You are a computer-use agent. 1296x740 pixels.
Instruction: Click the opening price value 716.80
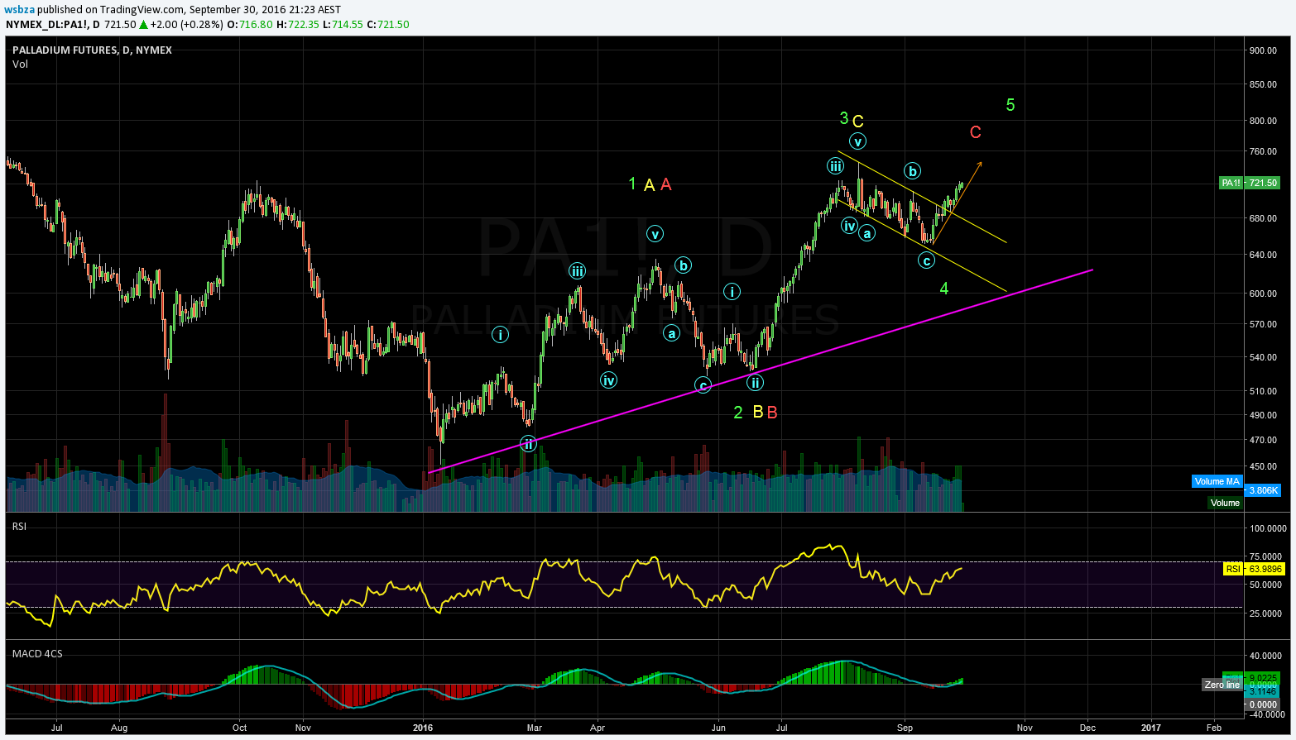pyautogui.click(x=256, y=24)
